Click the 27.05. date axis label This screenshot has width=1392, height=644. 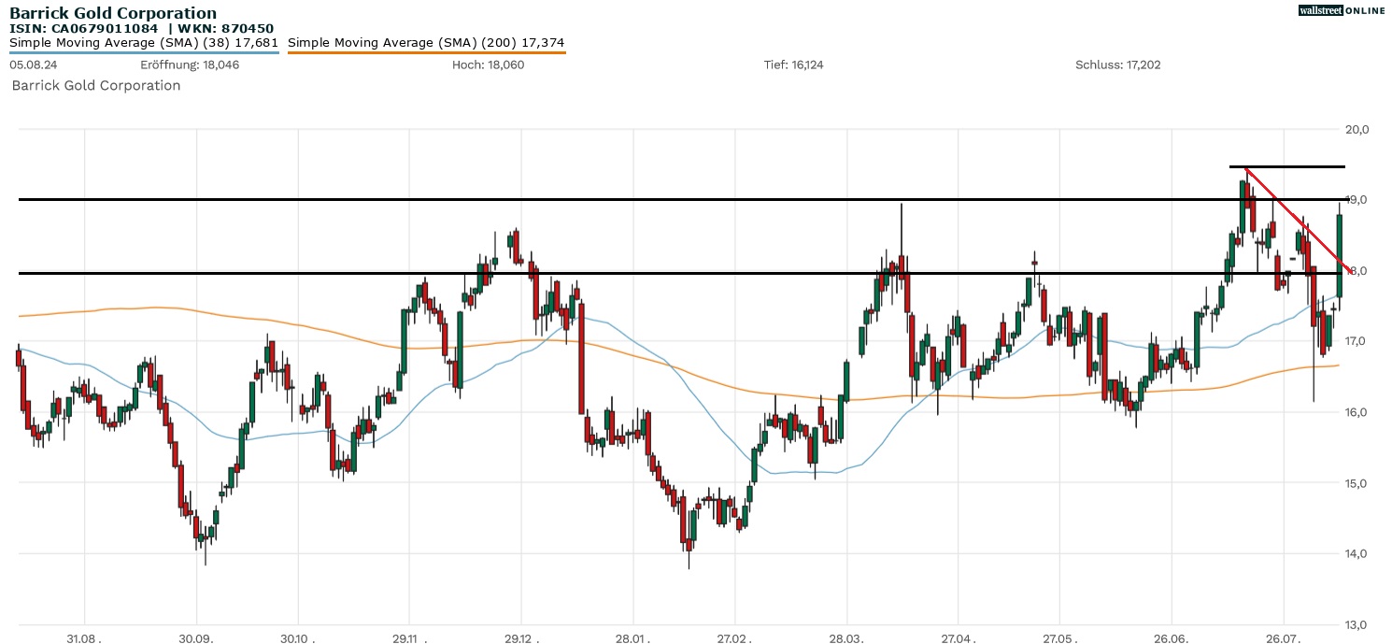[1059, 637]
